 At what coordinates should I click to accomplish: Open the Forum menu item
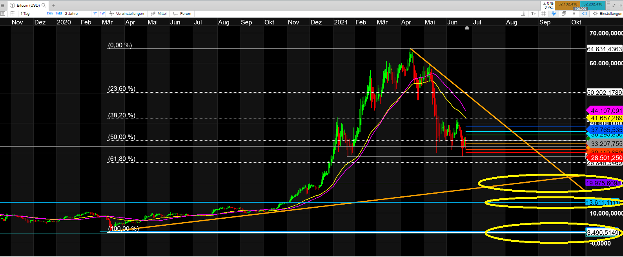pyautogui.click(x=182, y=14)
